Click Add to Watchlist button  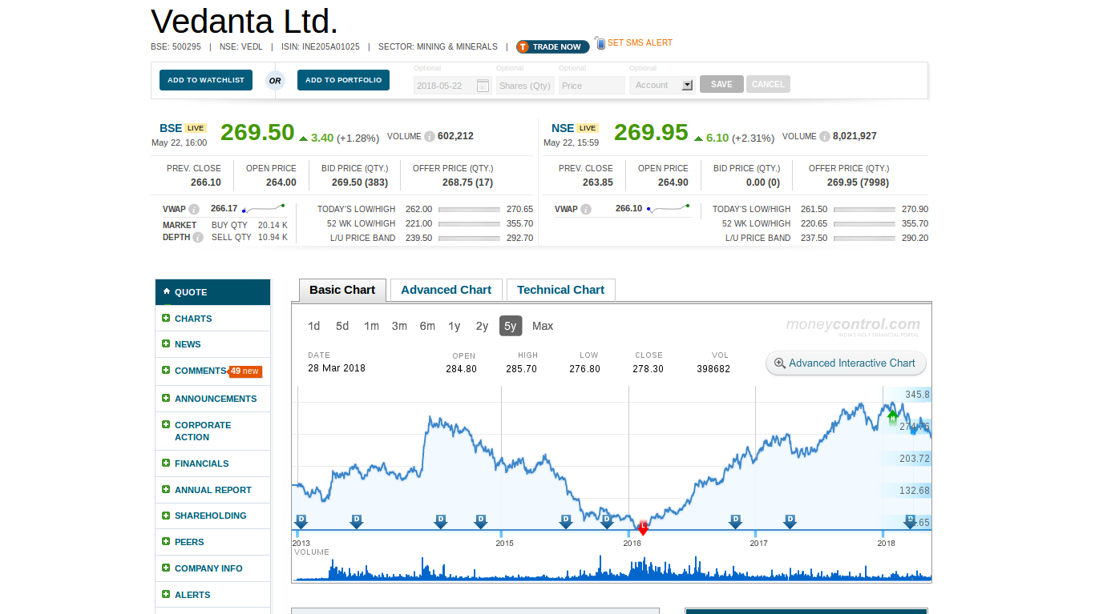[206, 80]
